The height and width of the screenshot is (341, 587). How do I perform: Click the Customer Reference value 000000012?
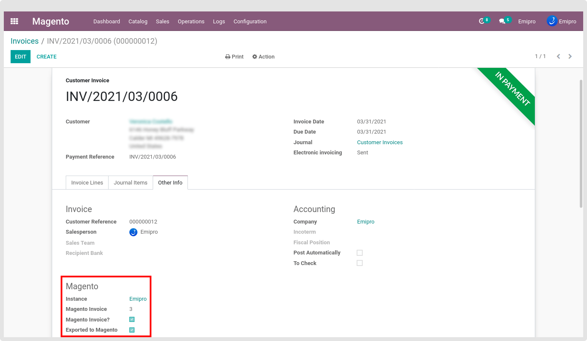tap(143, 221)
